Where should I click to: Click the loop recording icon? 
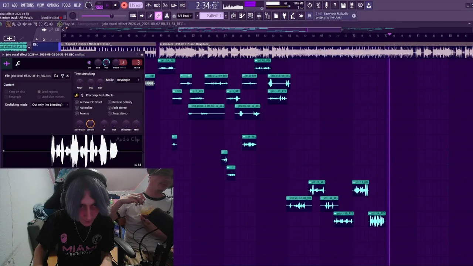tap(183, 5)
